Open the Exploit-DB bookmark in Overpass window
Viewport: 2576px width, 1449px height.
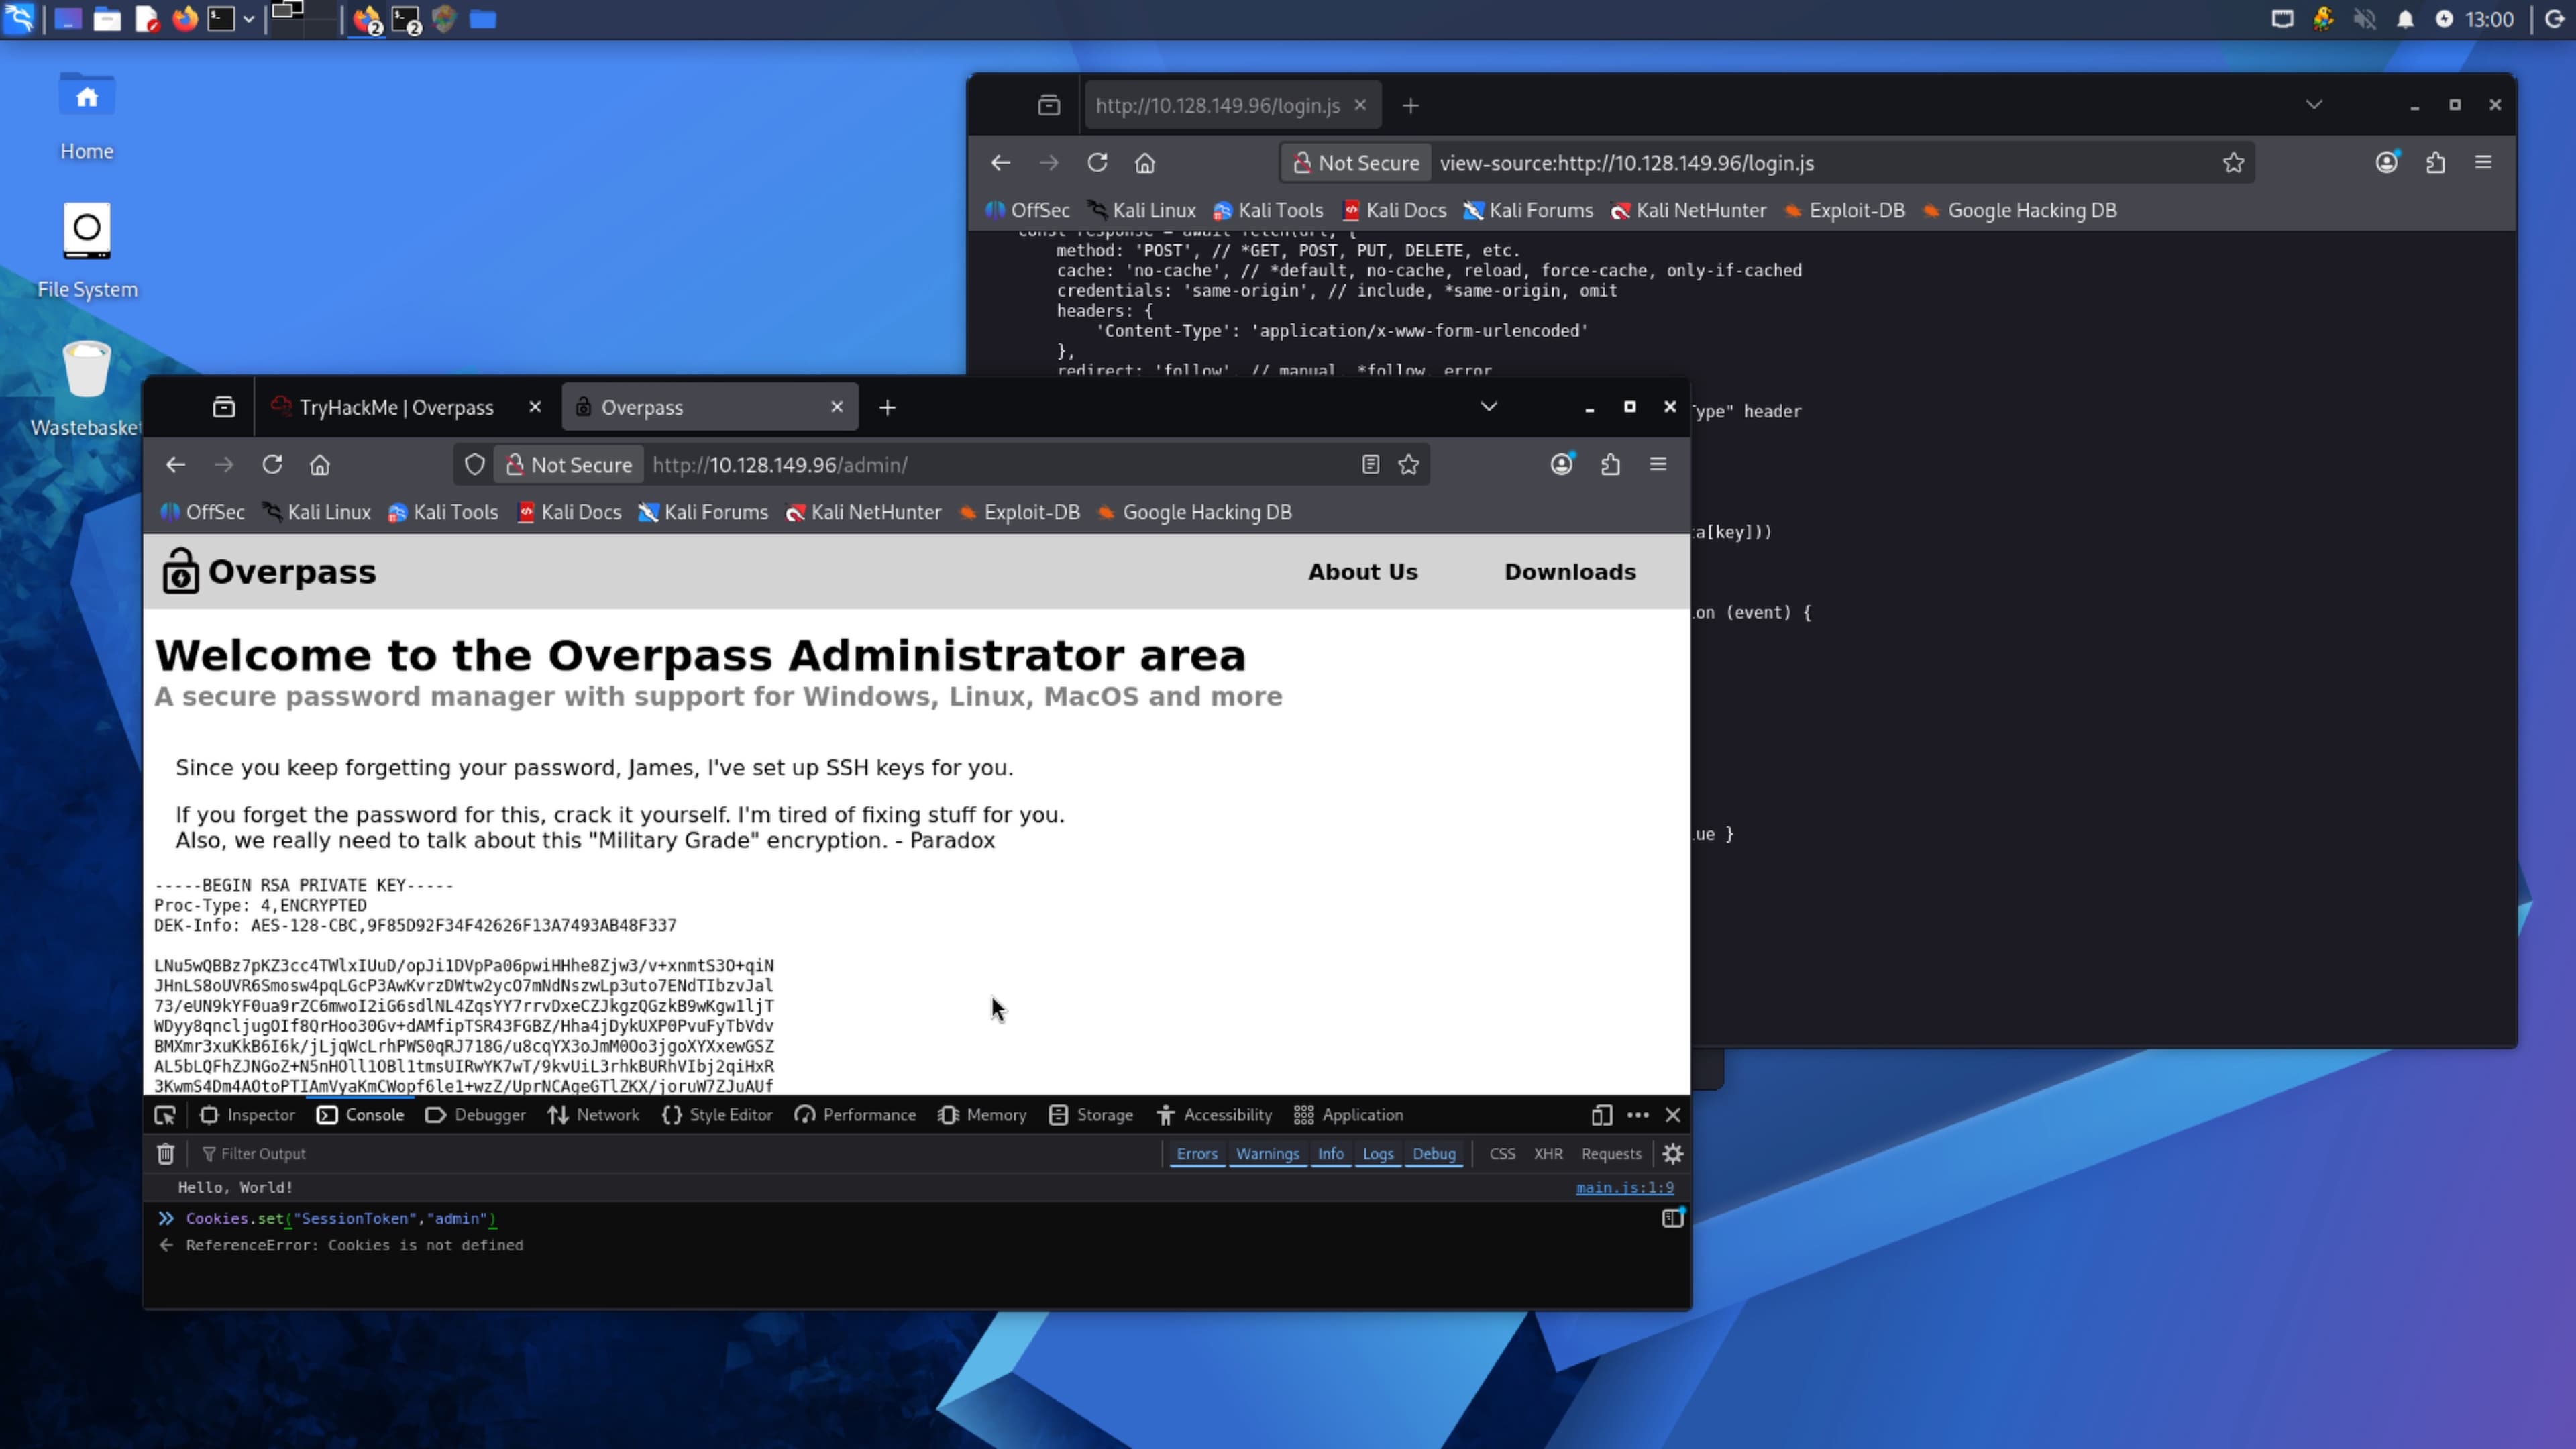tap(1019, 513)
